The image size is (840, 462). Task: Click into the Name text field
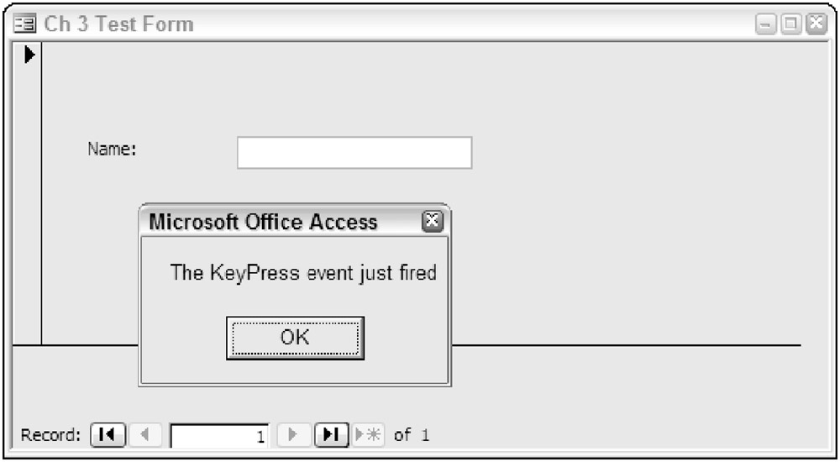[354, 153]
